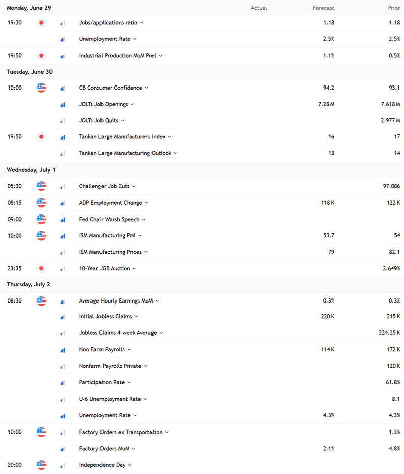Open the Average Hourly Earnings MoM event
Viewport: 404px width, 474px height.
tap(116, 301)
